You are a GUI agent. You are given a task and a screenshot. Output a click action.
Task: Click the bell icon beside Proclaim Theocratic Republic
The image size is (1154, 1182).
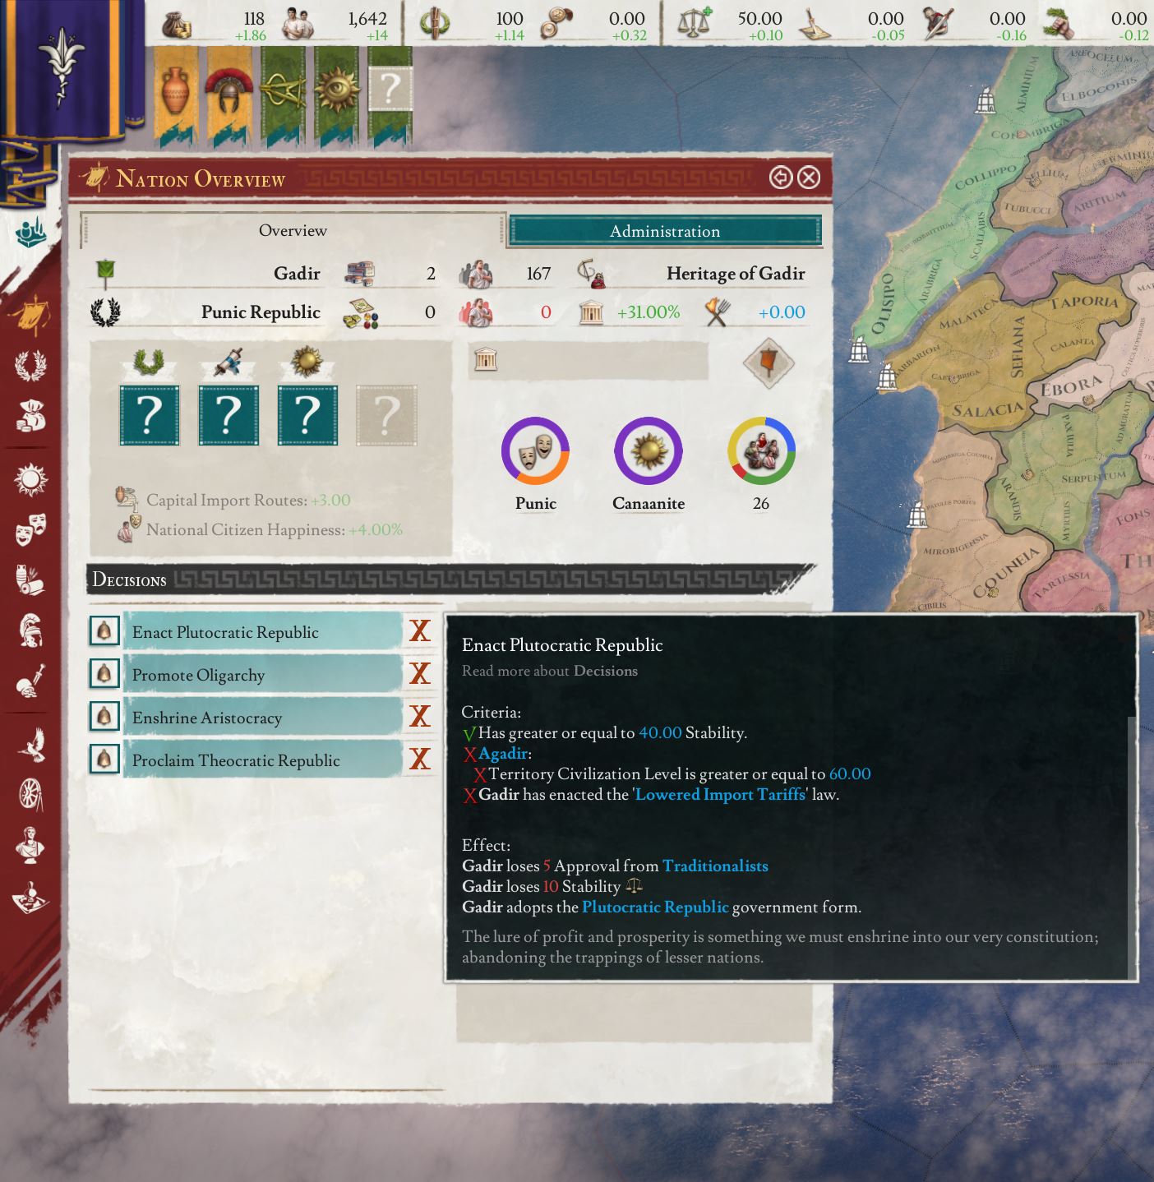click(104, 760)
